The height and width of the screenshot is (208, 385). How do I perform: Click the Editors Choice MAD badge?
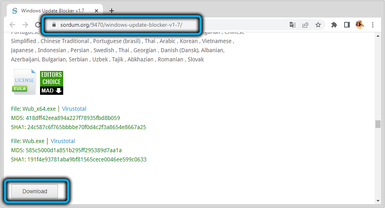click(52, 83)
